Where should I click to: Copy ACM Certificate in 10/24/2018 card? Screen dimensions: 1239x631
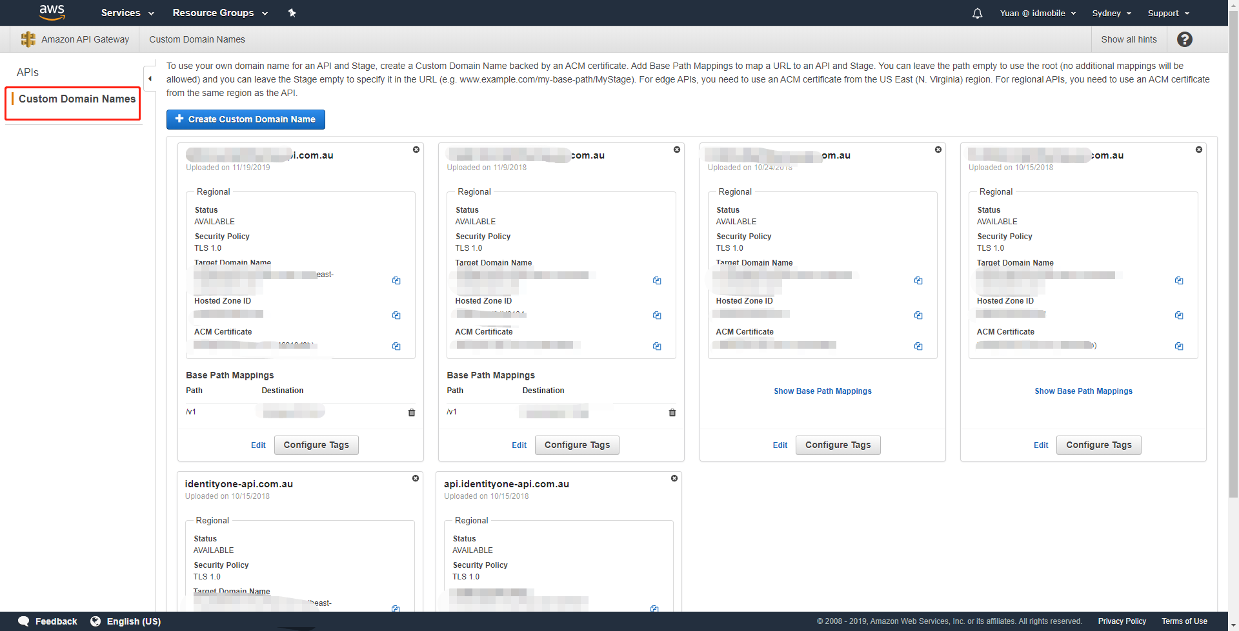coord(918,346)
